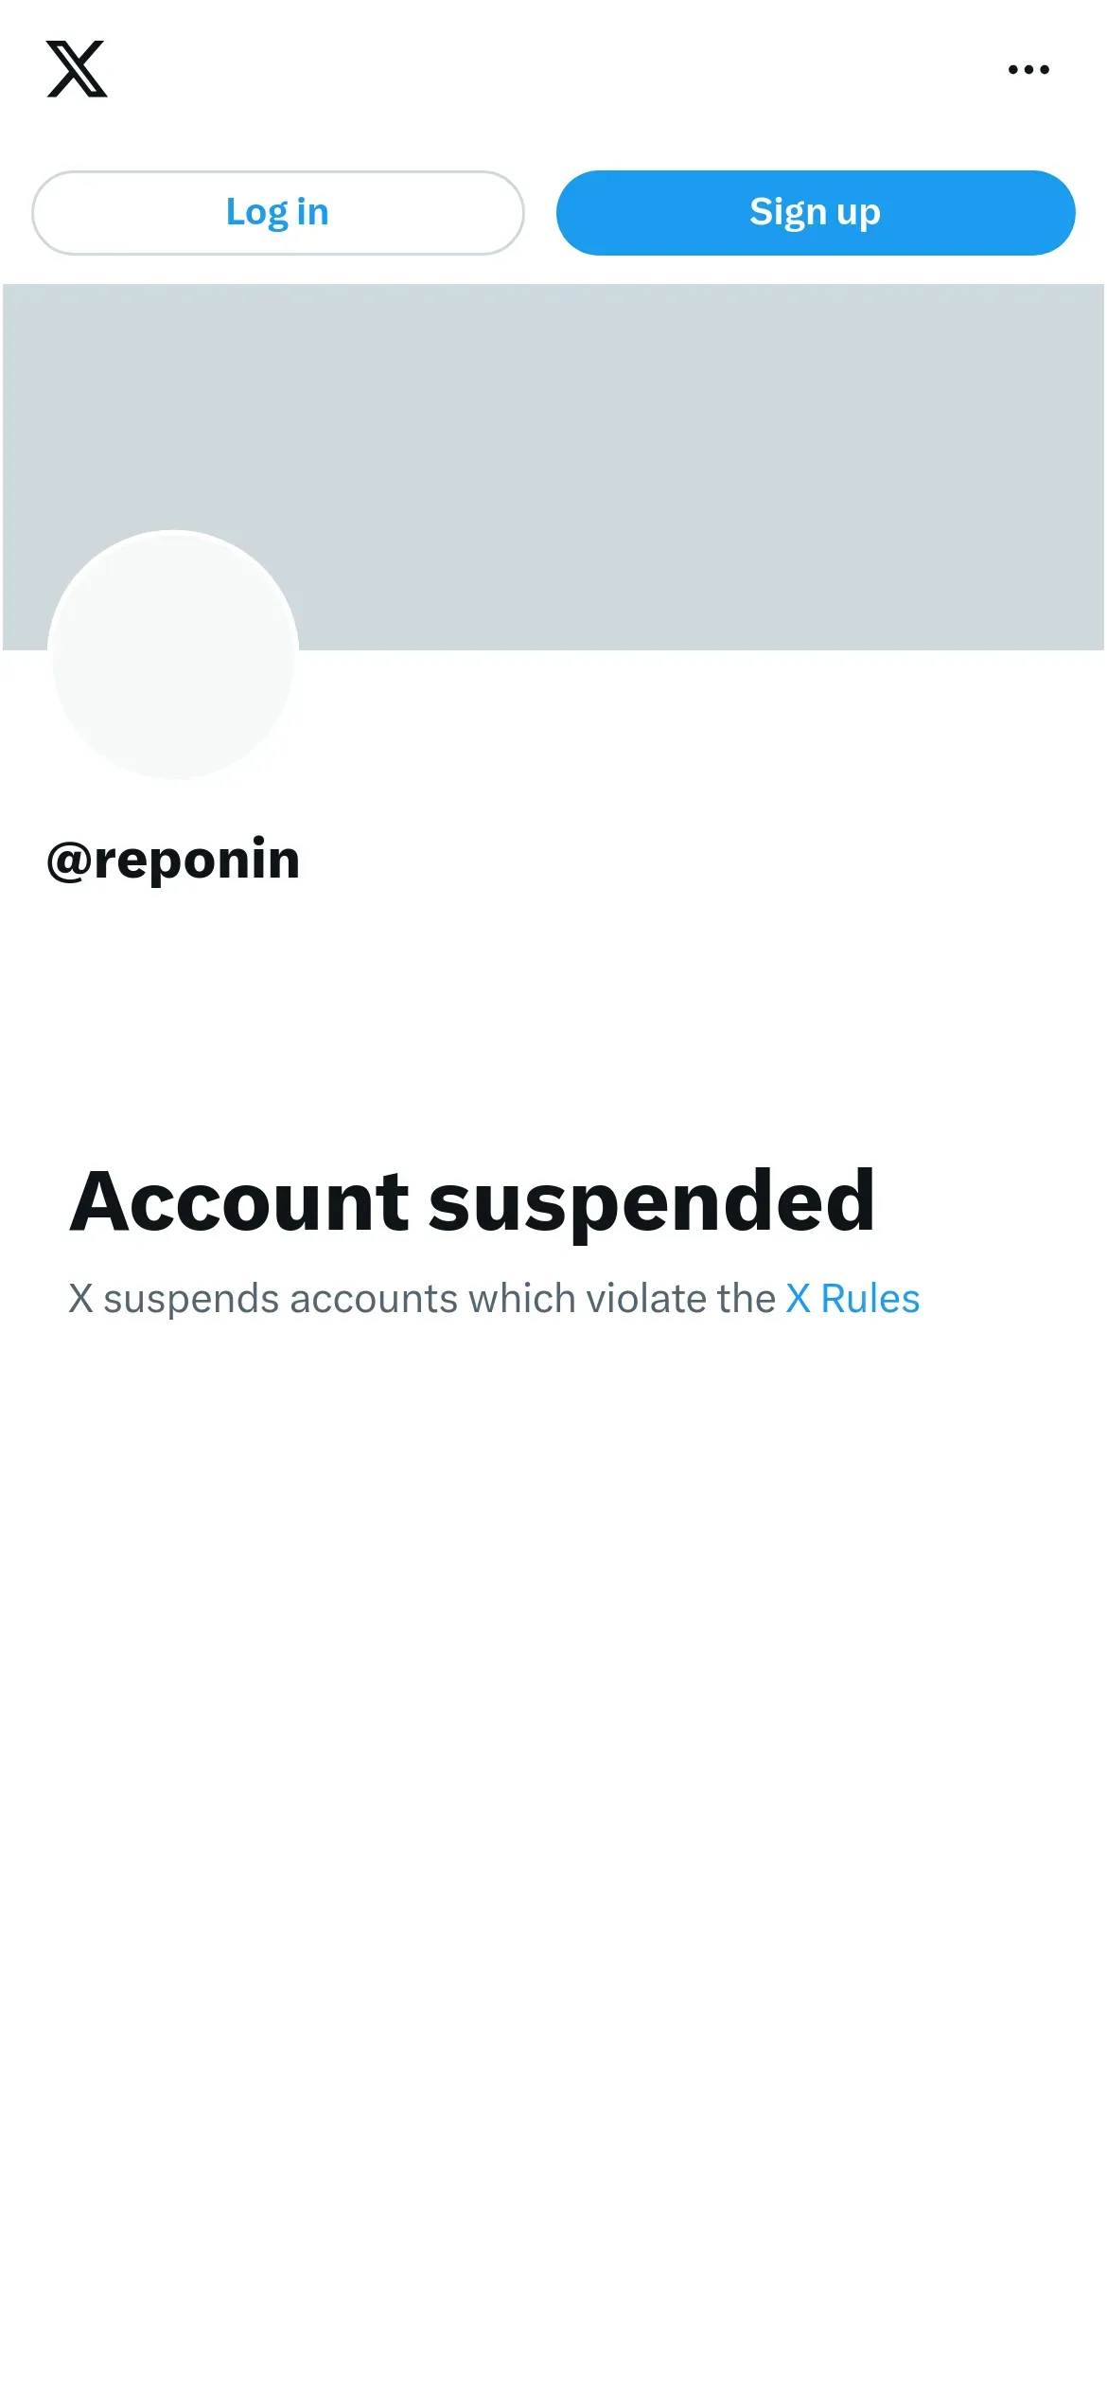Viewport: 1107px width, 2397px height.
Task: Go to X home via the logo
Action: click(77, 69)
